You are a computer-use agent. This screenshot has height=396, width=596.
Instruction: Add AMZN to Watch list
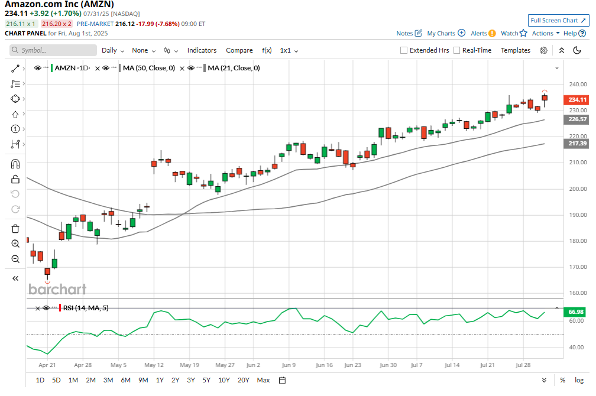tap(514, 33)
